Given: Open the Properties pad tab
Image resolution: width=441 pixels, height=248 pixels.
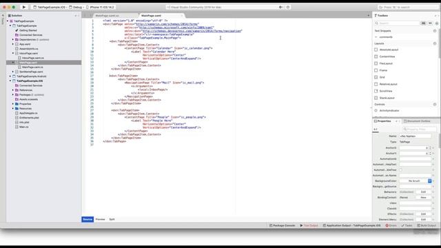Looking at the screenshot, I should pyautogui.click(x=384, y=121).
